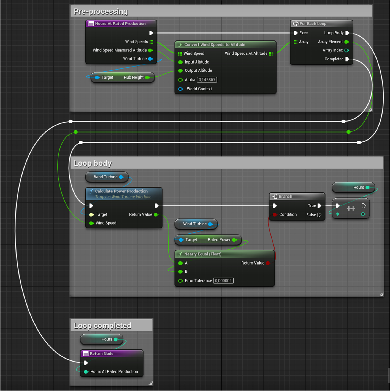Select the Hours variable node in Loop body
The height and width of the screenshot is (391, 390).
(x=353, y=188)
